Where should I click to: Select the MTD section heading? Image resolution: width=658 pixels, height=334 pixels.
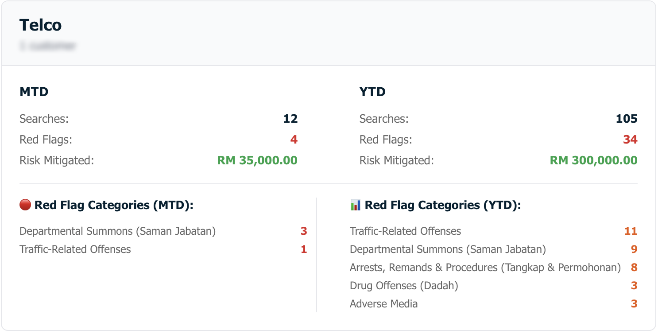tap(34, 92)
